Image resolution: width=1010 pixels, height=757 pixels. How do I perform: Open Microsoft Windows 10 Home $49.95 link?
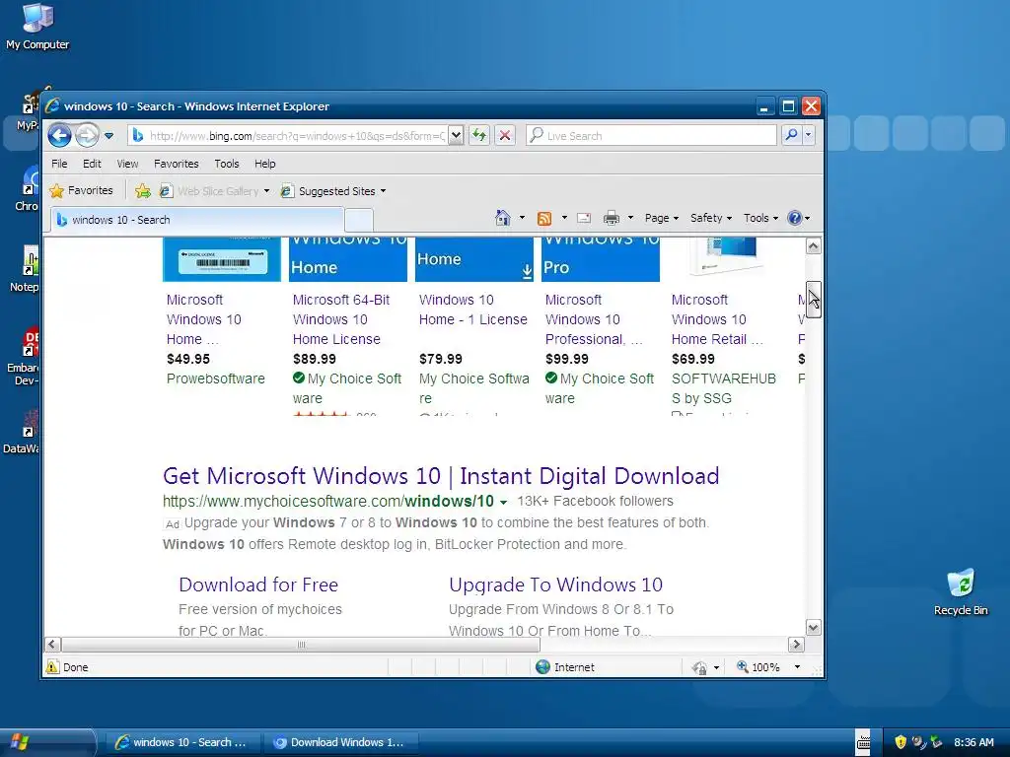click(203, 319)
